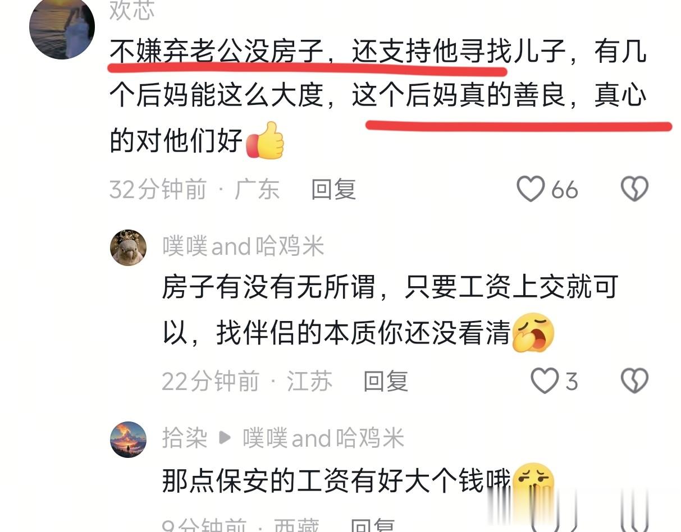Tap 回复 under the Jiangsu comment
The image size is (681, 532).
point(386,382)
